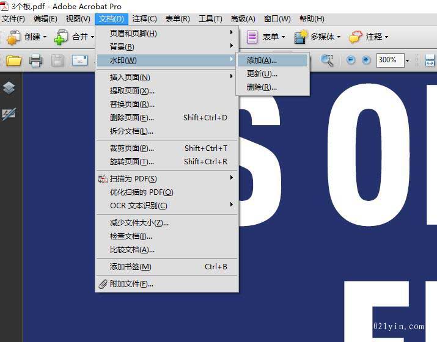Expand the Forms dropdown arrow
Screen dimensions: 437x342
(x=283, y=37)
